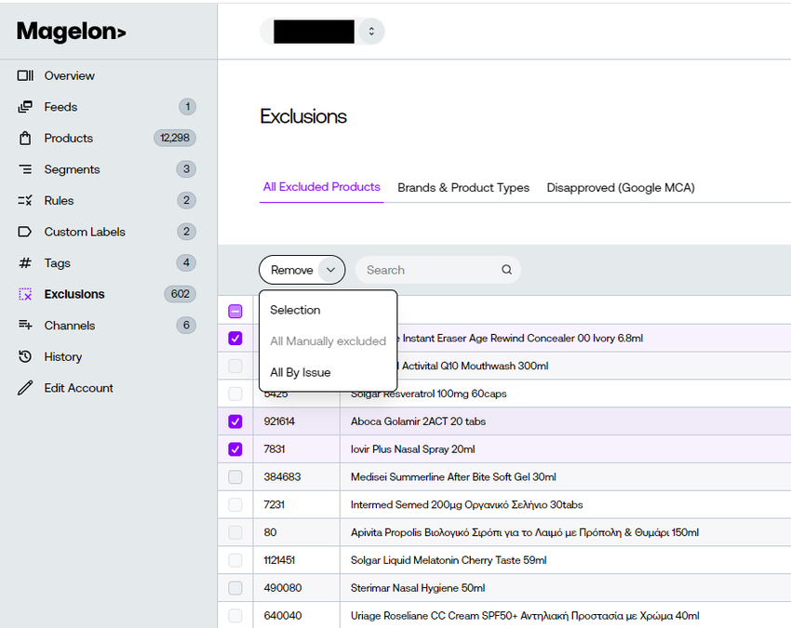
Task: Open Tags via the hash icon
Action: [x=25, y=262]
